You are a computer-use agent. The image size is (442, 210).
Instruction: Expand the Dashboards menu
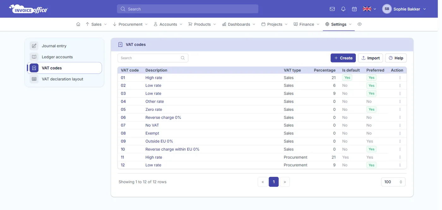tap(239, 24)
